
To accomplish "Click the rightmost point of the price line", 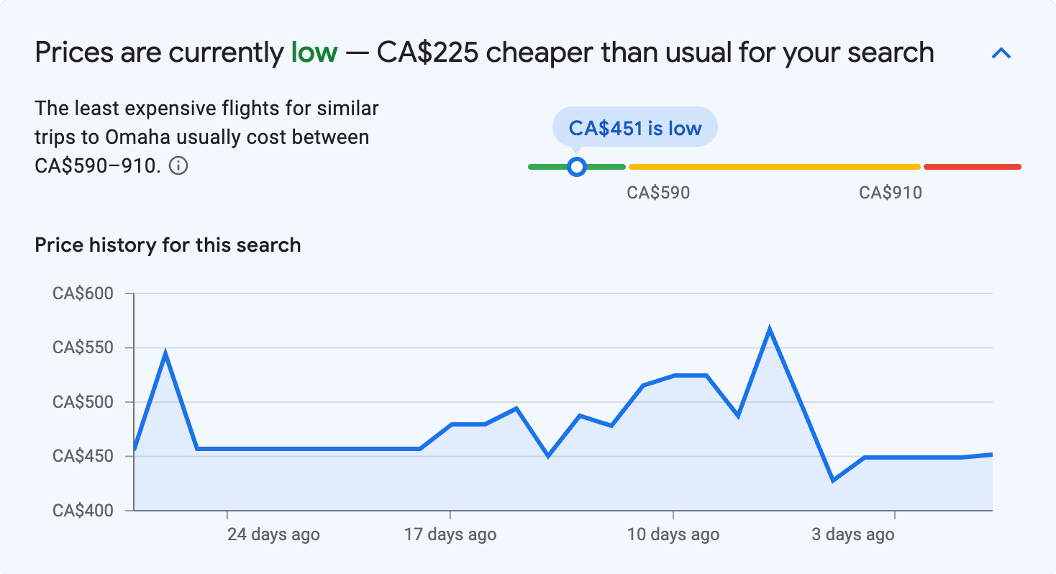I will tap(991, 455).
